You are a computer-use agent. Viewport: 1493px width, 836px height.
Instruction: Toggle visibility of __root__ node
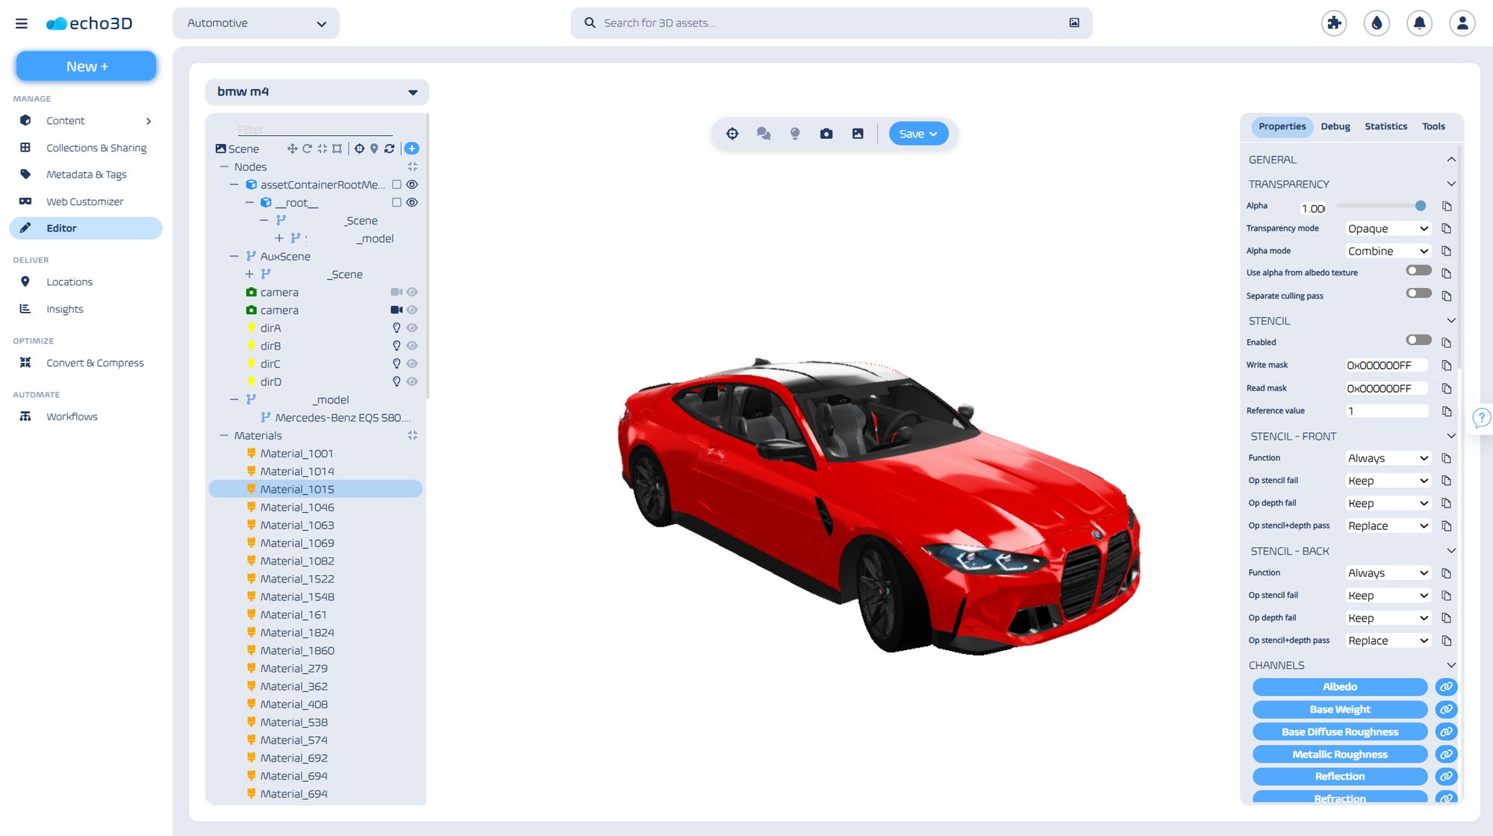[411, 202]
